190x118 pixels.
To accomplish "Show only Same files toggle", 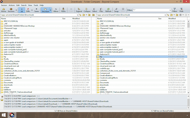I will click(36, 10).
